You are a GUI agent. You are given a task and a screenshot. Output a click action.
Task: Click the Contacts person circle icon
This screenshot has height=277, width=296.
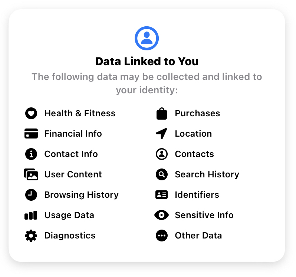click(162, 154)
